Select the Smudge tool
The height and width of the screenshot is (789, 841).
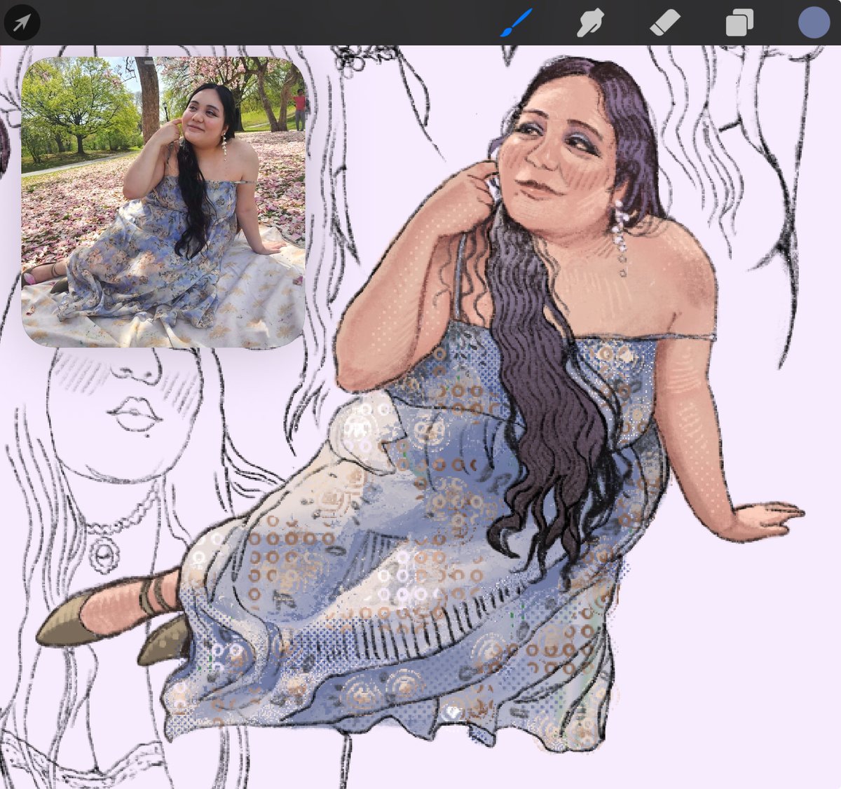(x=590, y=22)
